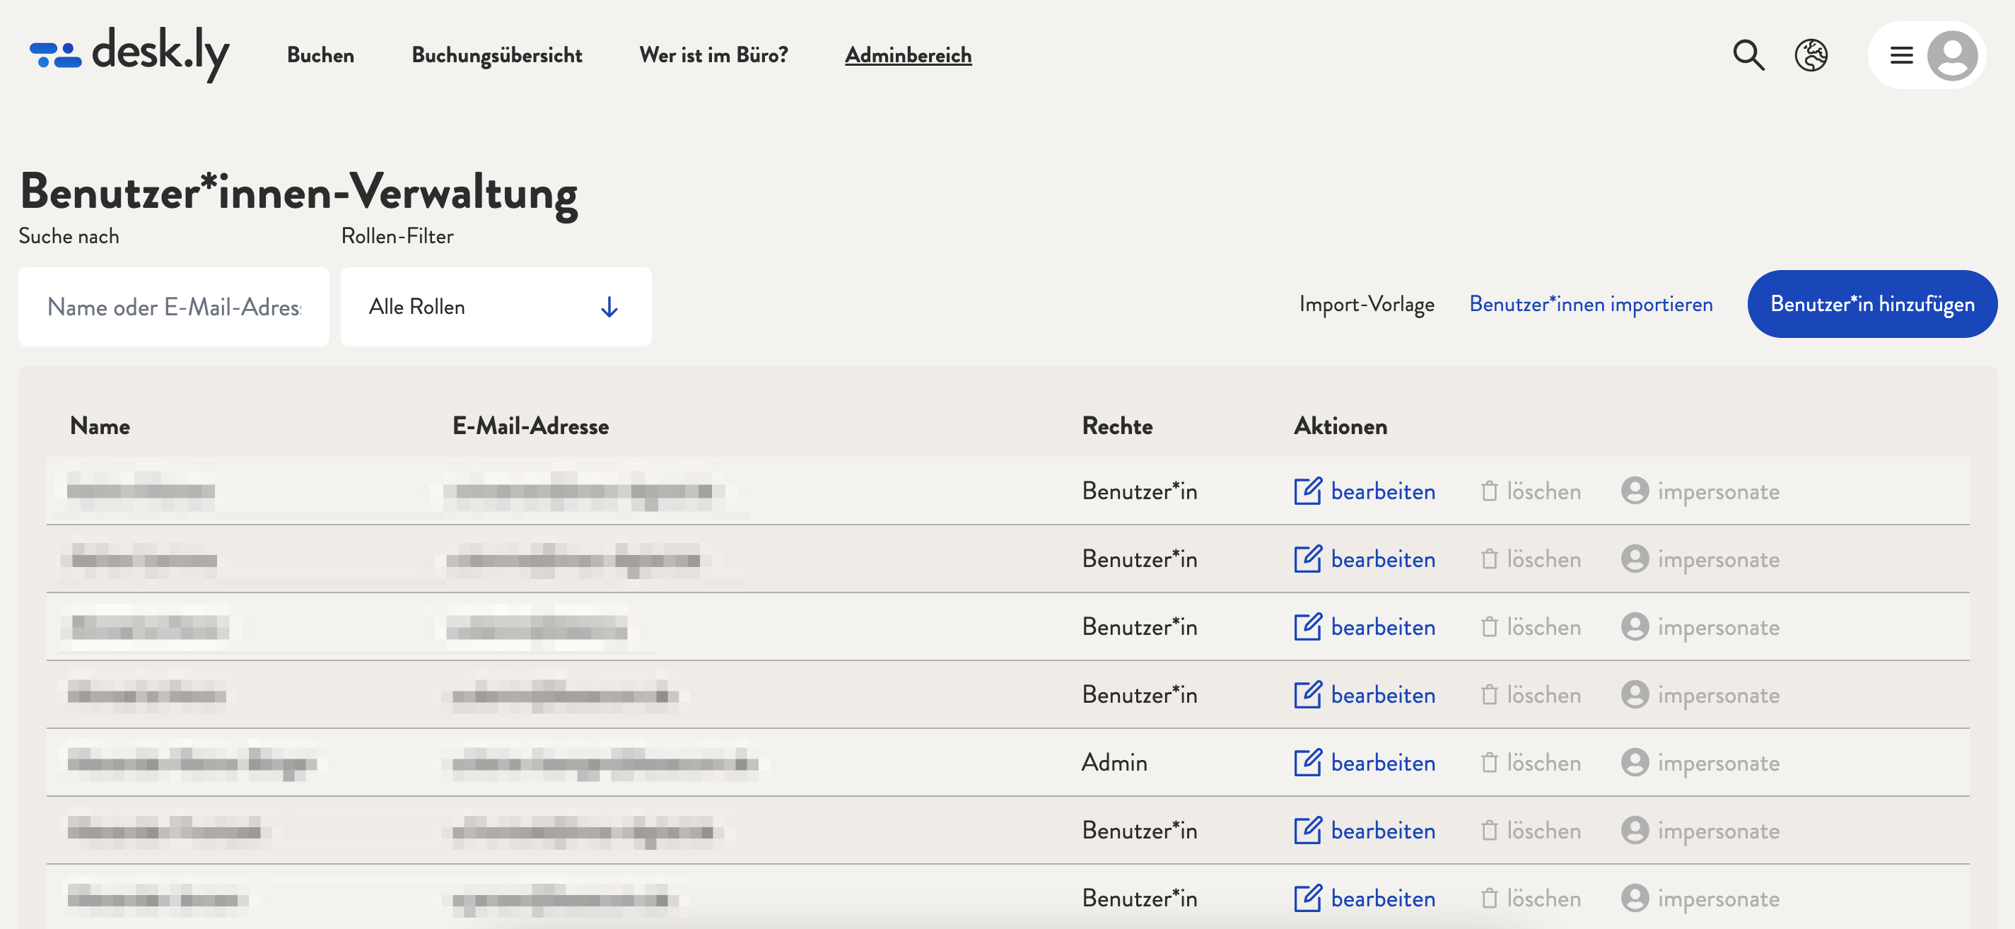
Task: Click the user avatar icon
Action: (x=1952, y=54)
